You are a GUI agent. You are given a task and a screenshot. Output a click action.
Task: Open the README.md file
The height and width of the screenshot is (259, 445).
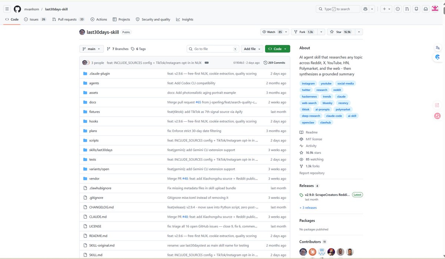tap(98, 236)
